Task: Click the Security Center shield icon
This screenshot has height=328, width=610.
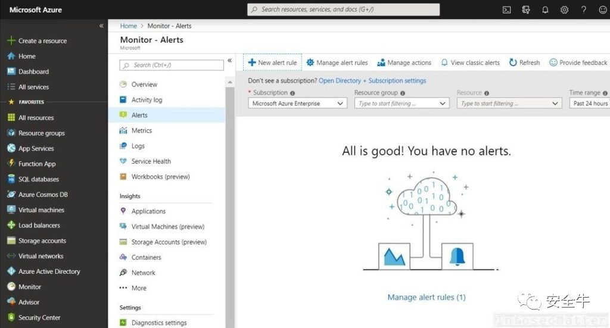Action: click(11, 317)
